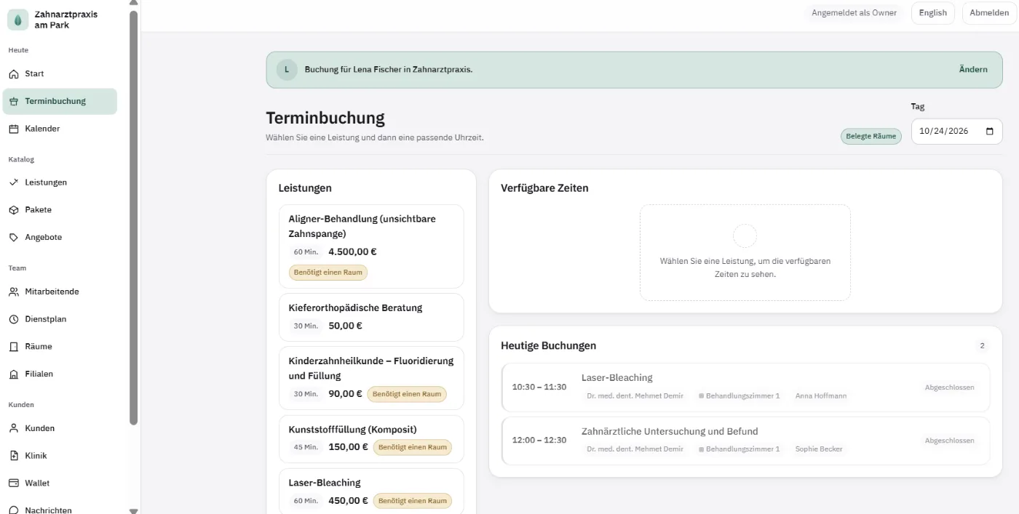
Task: Click the Abgeschlossen status of the Laser-Bleaching booking
Action: (949, 387)
